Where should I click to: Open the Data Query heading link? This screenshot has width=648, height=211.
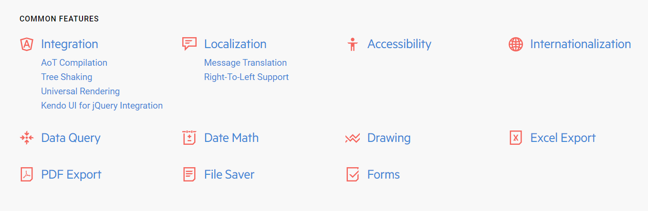tap(71, 138)
